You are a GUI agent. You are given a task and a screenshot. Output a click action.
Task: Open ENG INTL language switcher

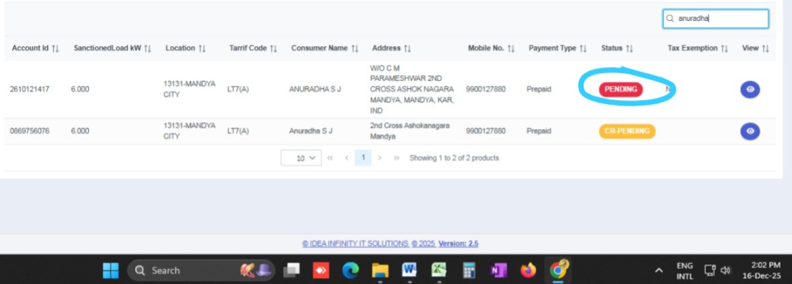pos(685,271)
